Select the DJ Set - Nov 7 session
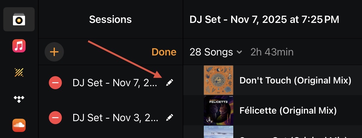 (x=115, y=83)
